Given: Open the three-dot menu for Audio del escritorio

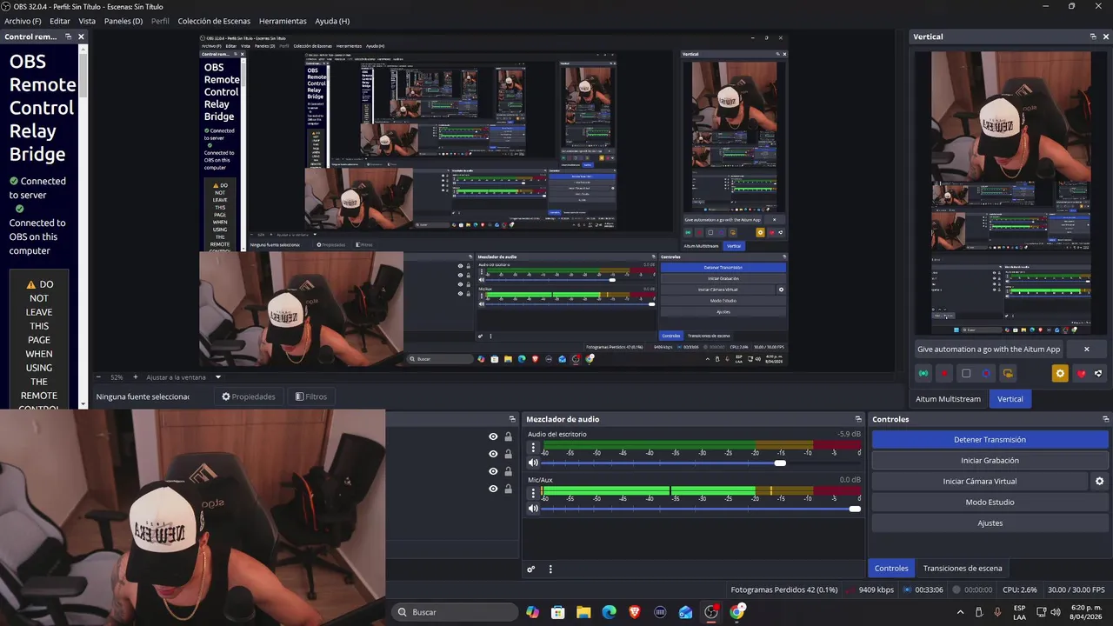Looking at the screenshot, I should tap(534, 449).
